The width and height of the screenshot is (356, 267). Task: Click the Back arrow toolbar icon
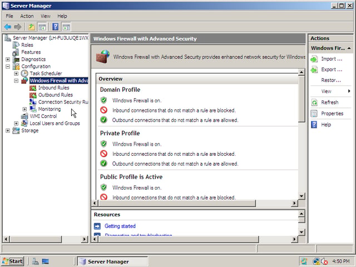[8, 27]
